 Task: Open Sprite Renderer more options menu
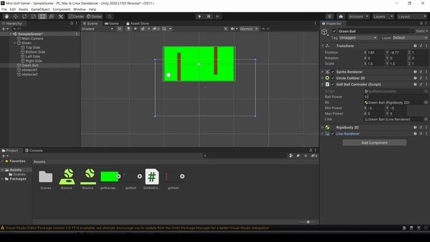(426, 72)
